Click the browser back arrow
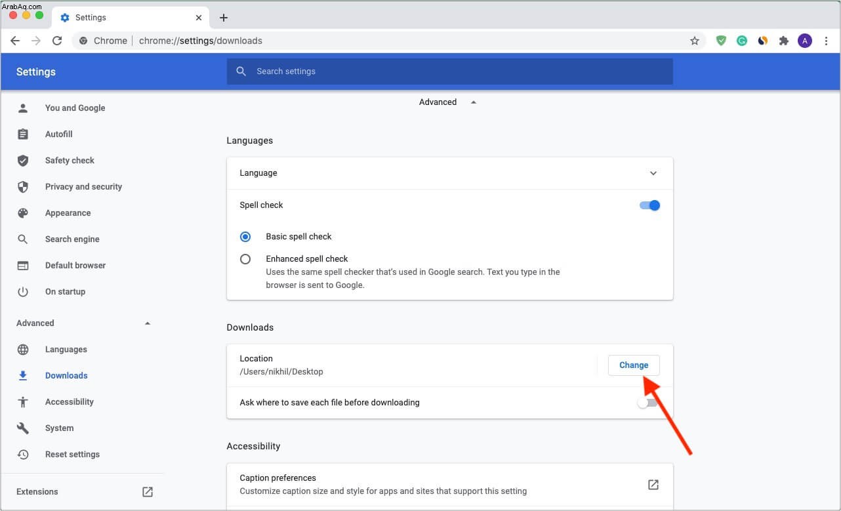841x511 pixels. (x=15, y=41)
